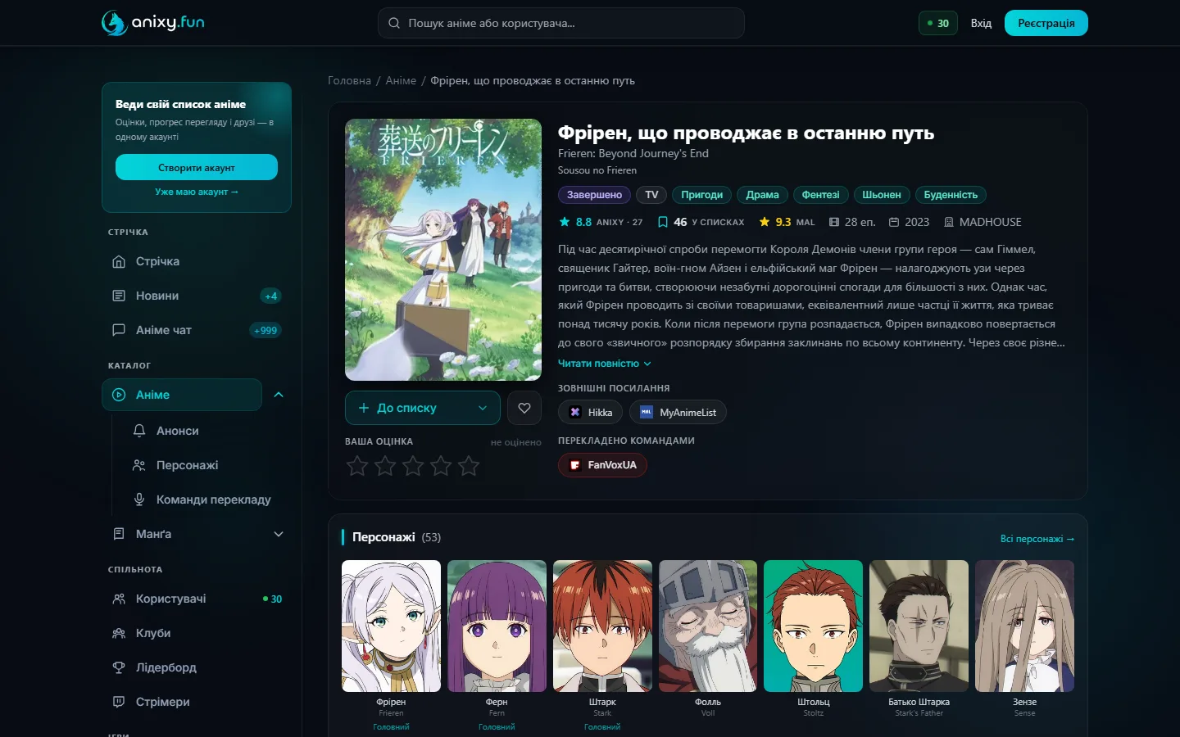Click the ANIXY rating cyan star

(x=565, y=222)
